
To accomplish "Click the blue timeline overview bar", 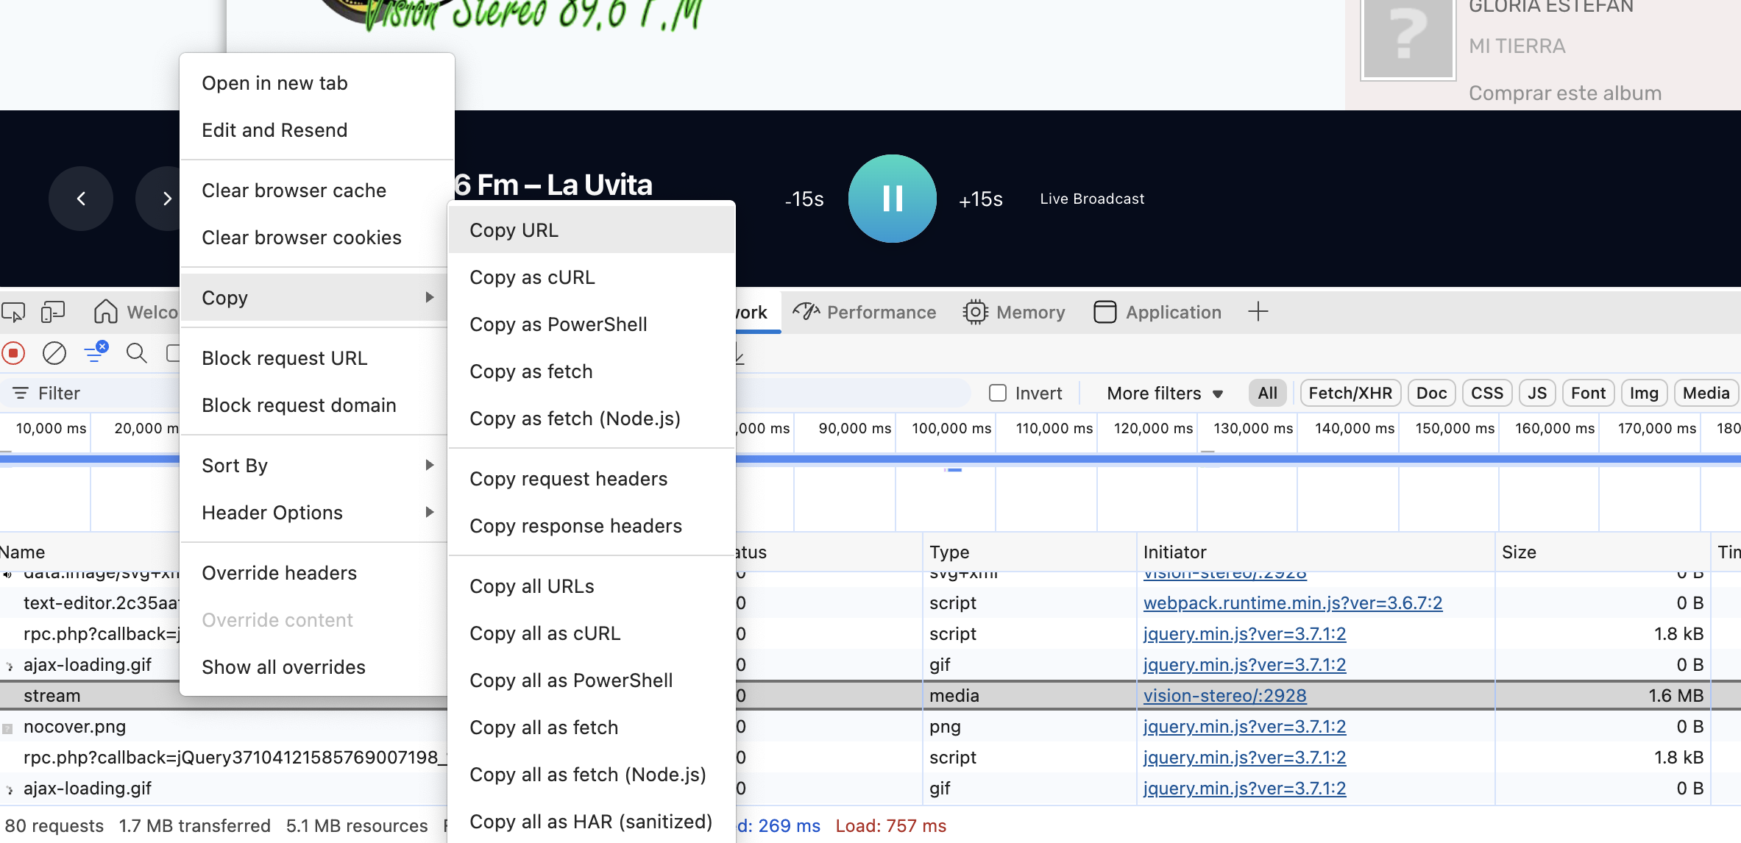I will pos(868,460).
